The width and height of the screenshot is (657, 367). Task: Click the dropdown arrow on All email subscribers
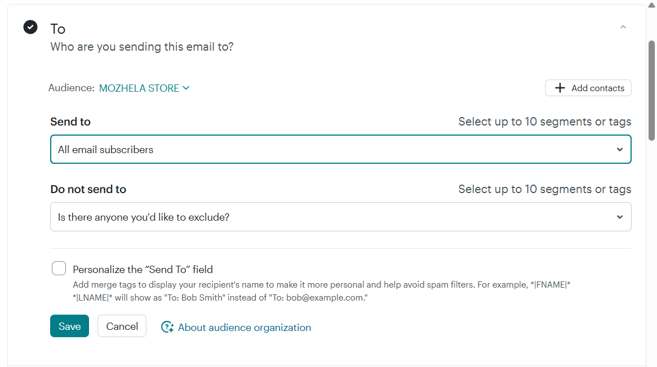coord(619,149)
